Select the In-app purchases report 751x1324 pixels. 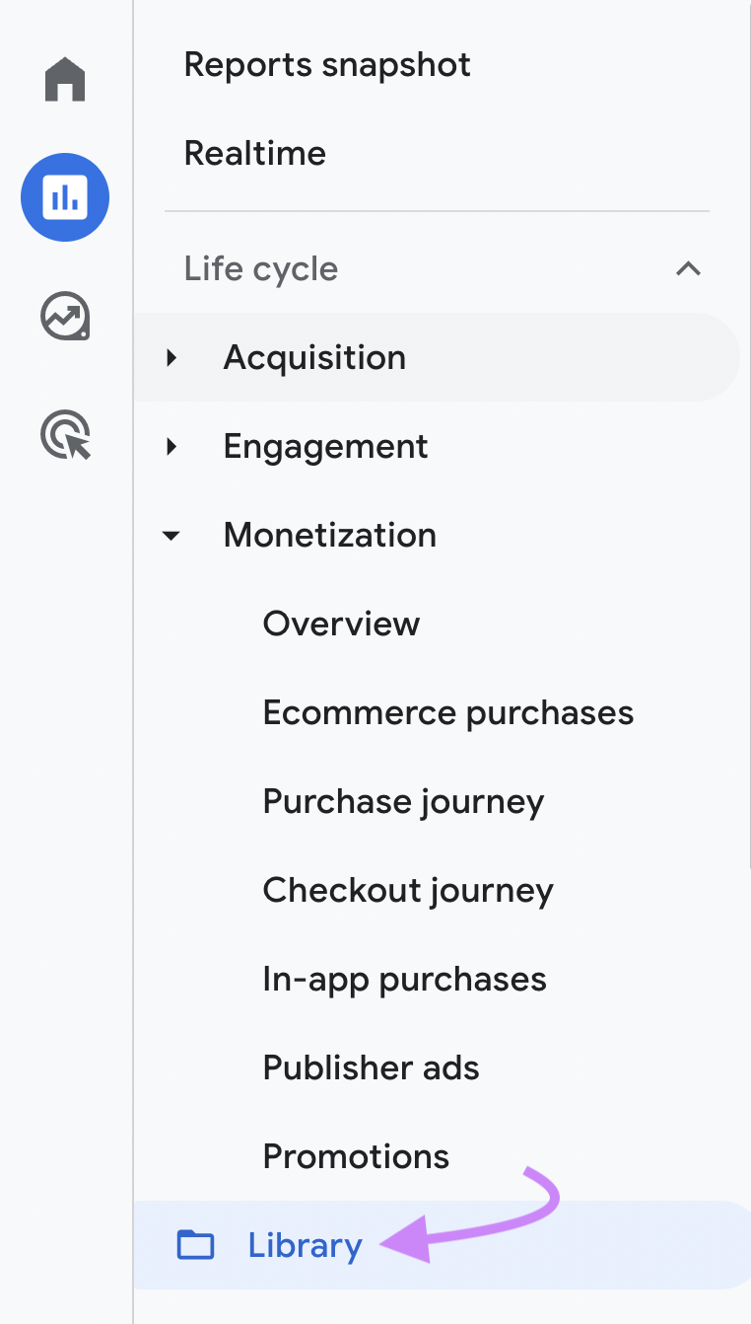pos(404,979)
